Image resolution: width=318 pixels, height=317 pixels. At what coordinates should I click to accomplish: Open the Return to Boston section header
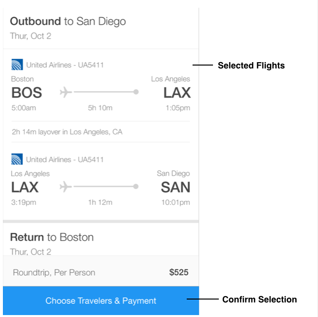[x=52, y=237]
